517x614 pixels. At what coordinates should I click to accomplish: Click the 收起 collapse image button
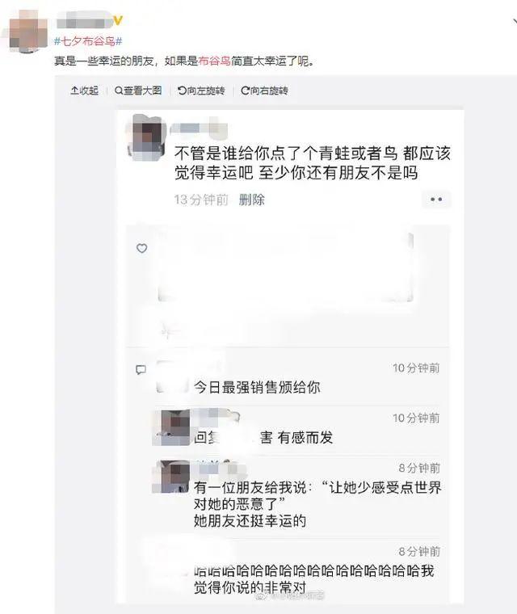tap(84, 90)
